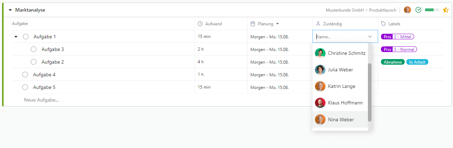Mark Aufgabe 1 as done
453x148 pixels.
click(26, 37)
